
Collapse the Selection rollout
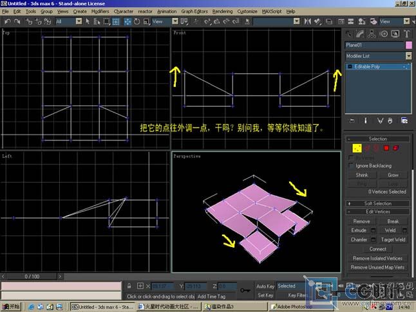click(x=378, y=138)
